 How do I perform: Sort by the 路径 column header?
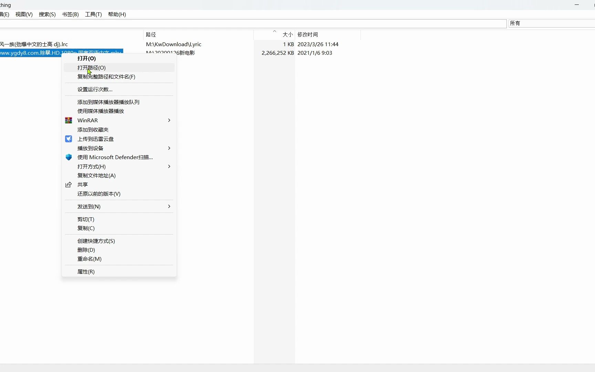pos(198,34)
